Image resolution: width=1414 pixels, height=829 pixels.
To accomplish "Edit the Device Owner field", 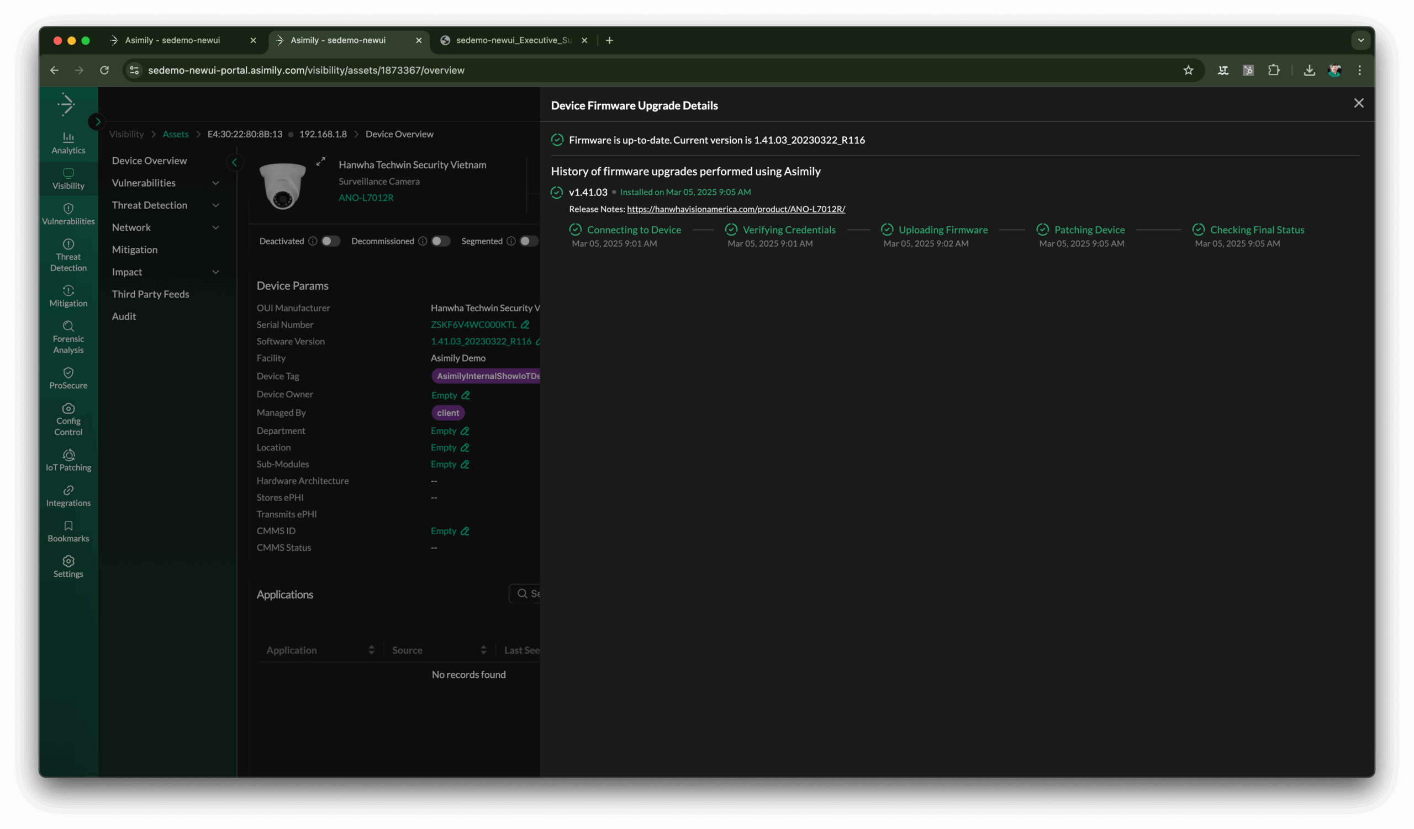I will coord(465,395).
